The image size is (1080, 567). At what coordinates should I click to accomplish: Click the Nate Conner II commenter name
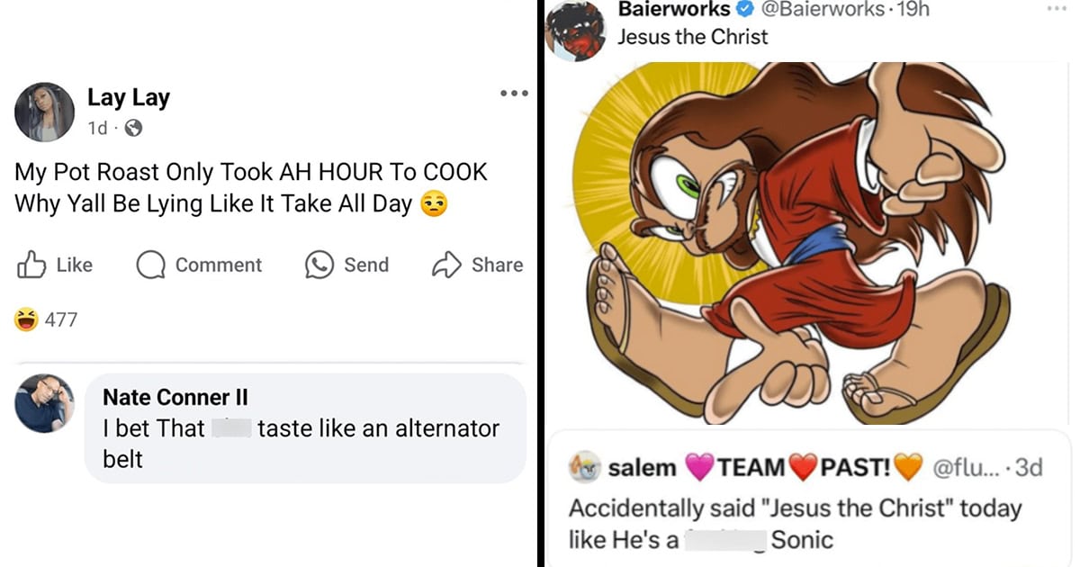click(x=175, y=397)
